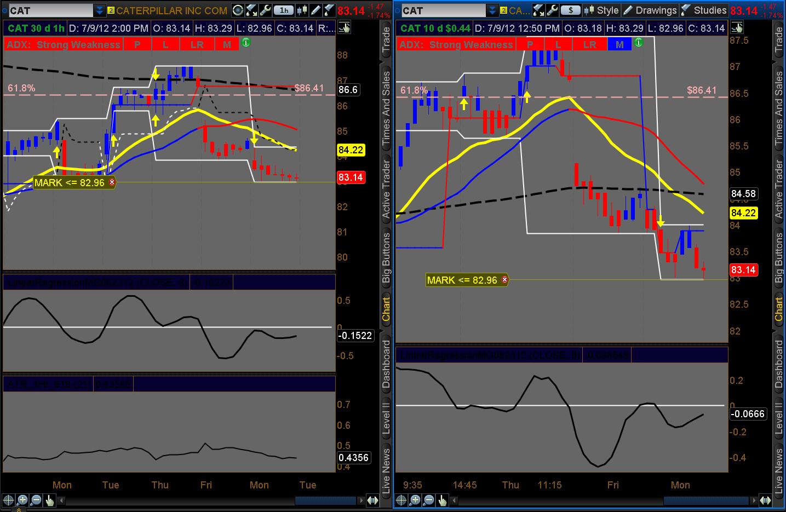
Task: Expand the right chart symbol dropdown arrow
Action: point(492,10)
